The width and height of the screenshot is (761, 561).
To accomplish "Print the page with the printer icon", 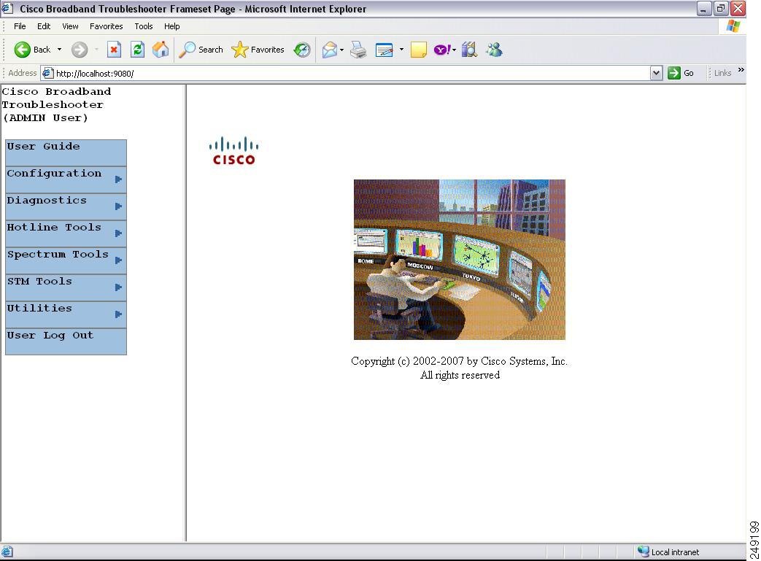I will [x=359, y=50].
